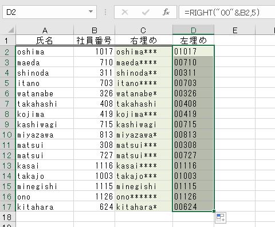
Task: Click cell showing 00710
Action: coord(194,62)
